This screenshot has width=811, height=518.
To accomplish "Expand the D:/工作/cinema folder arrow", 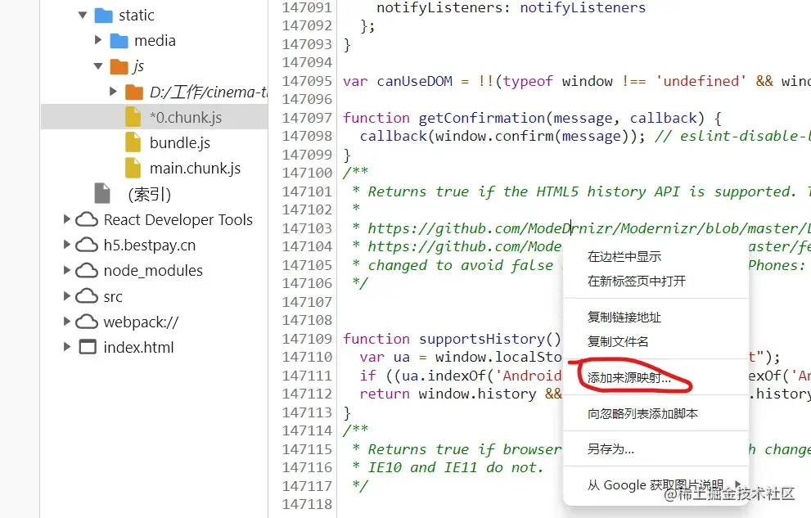I will 113,92.
